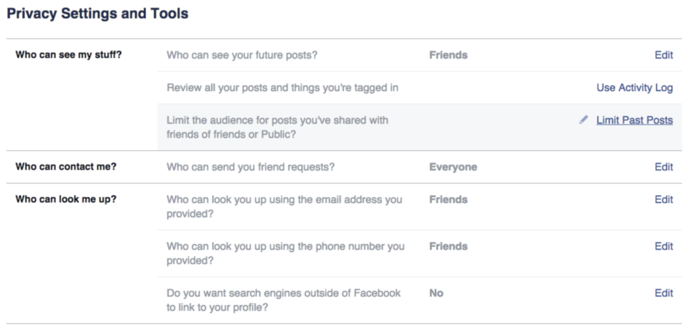Edit the email address lookup setting
This screenshot has height=334, width=692.
pos(664,200)
